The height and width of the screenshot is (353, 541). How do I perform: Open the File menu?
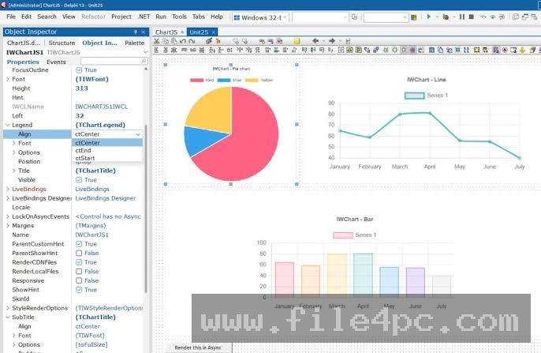click(11, 17)
